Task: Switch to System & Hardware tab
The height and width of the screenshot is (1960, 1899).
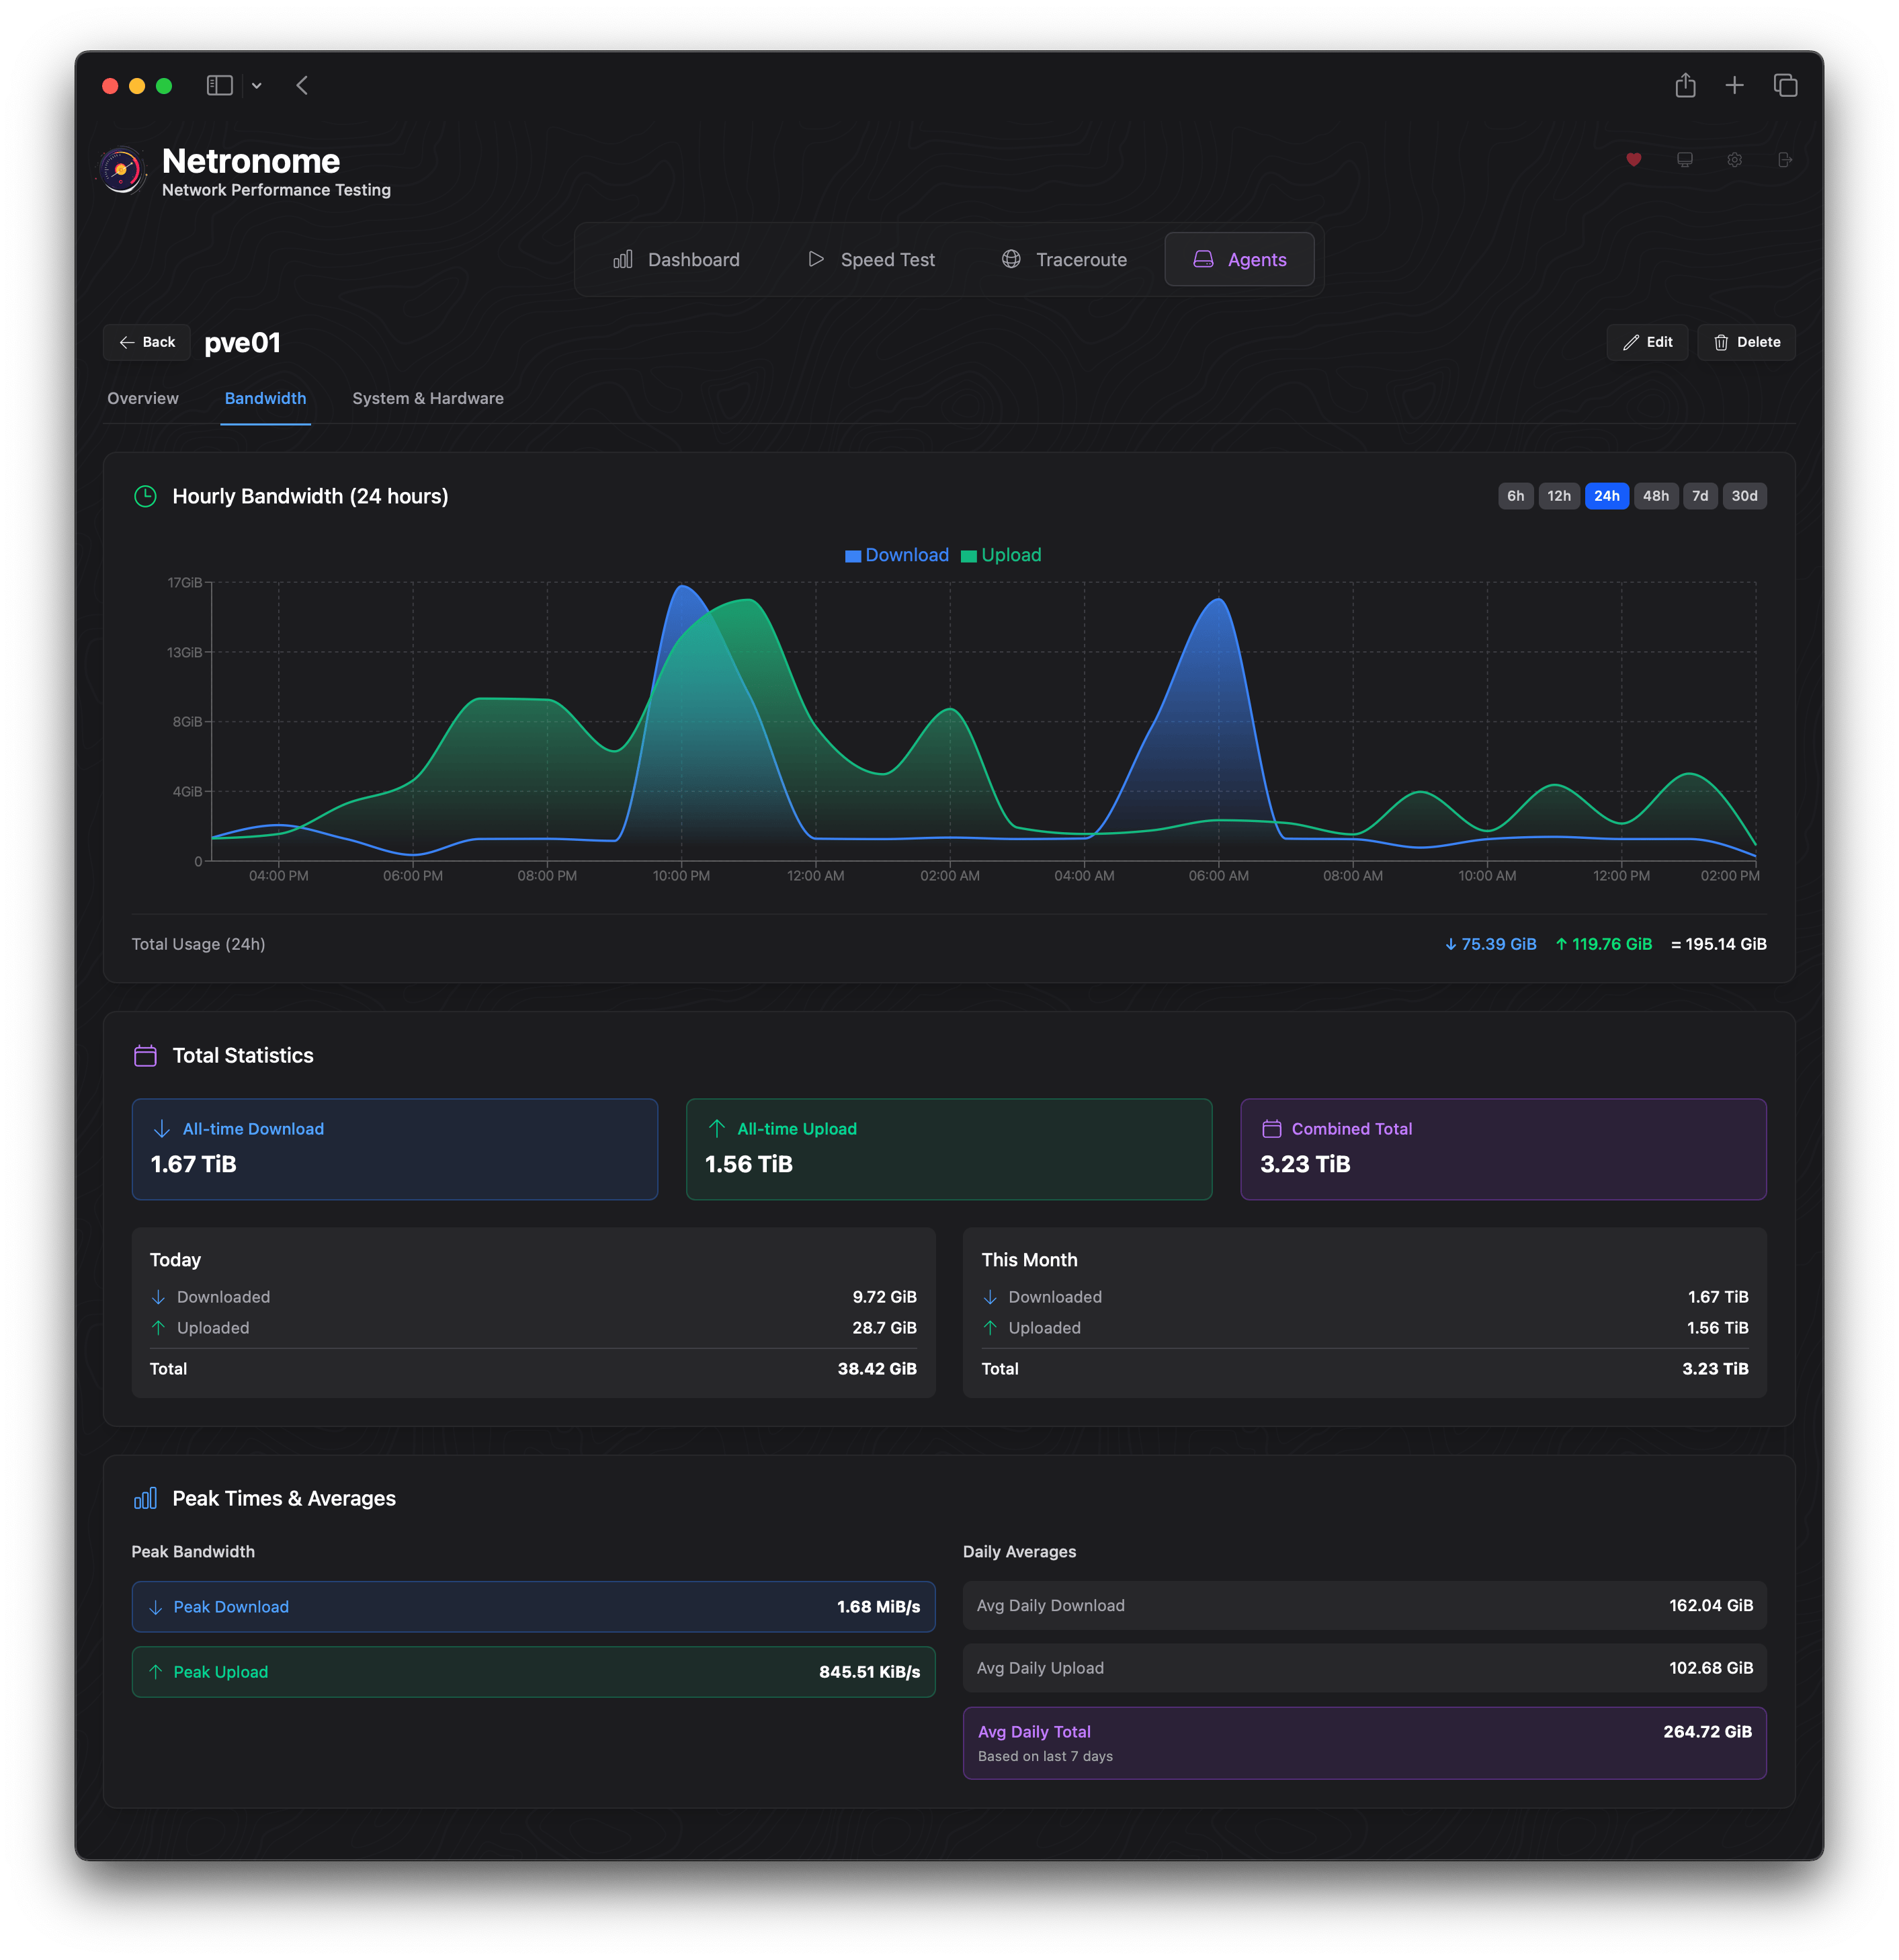Action: coord(428,398)
